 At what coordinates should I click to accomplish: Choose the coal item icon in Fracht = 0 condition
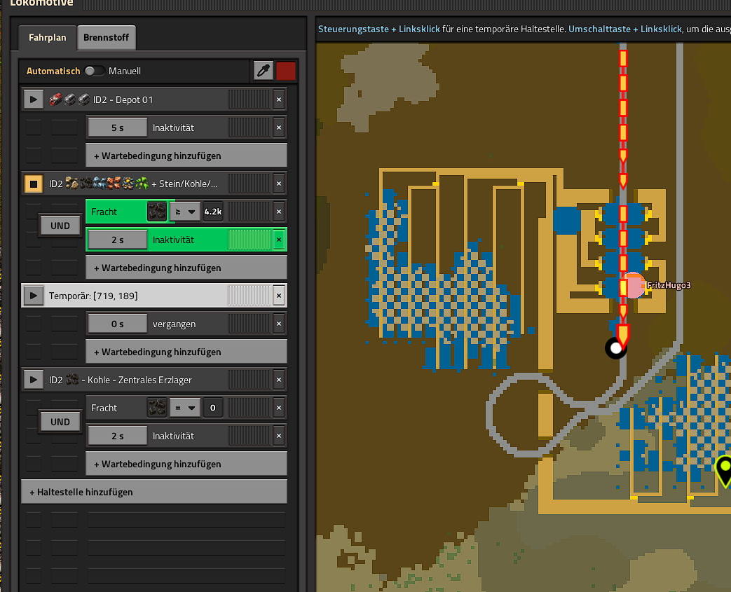(x=157, y=408)
